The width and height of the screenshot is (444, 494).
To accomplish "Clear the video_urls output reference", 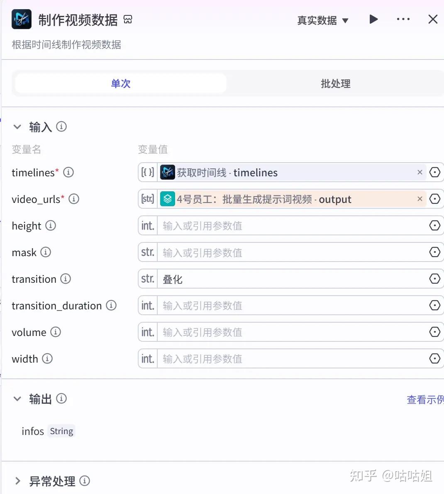I will (420, 199).
